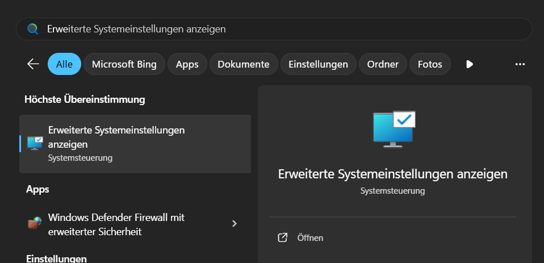
Task: Click Öffnen in the preview pane
Action: (x=310, y=237)
